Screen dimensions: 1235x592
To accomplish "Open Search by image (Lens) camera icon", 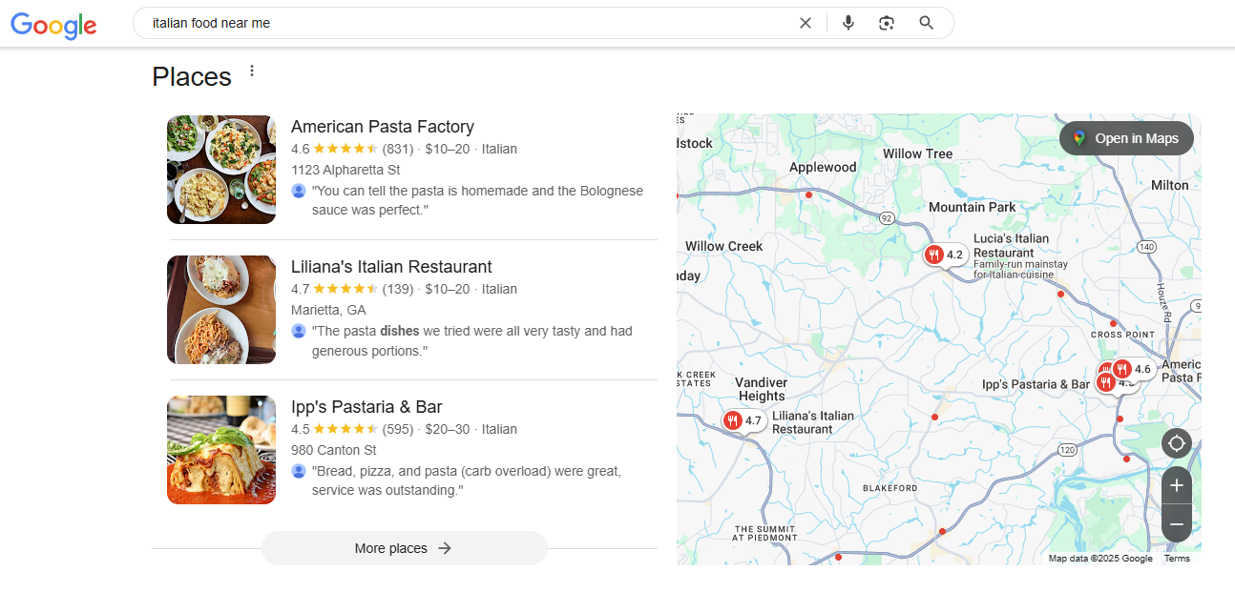I will [887, 23].
